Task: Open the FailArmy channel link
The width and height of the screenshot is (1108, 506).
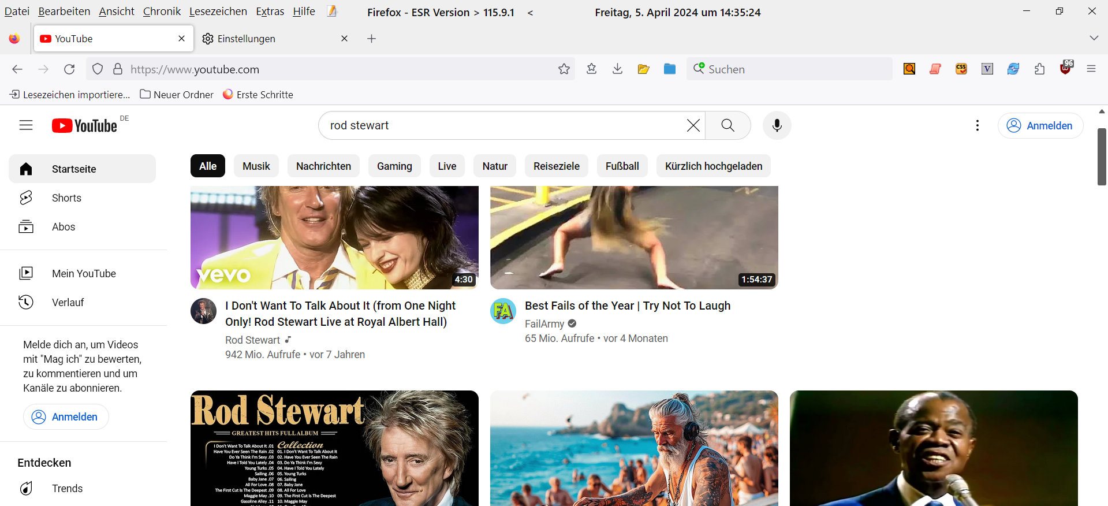Action: tap(544, 324)
